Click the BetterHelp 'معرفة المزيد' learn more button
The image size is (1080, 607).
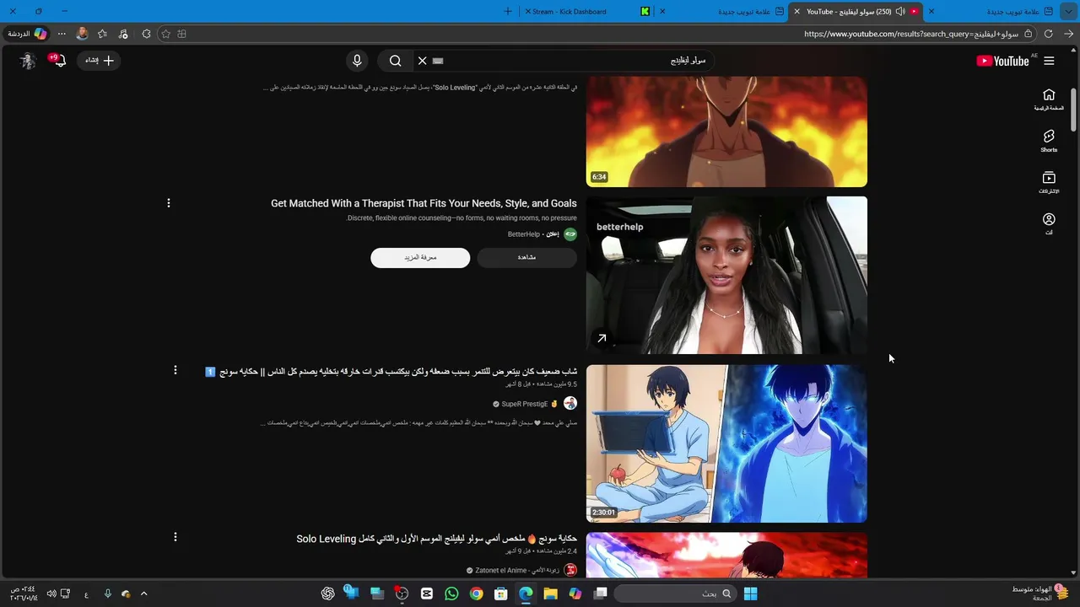[x=420, y=257]
